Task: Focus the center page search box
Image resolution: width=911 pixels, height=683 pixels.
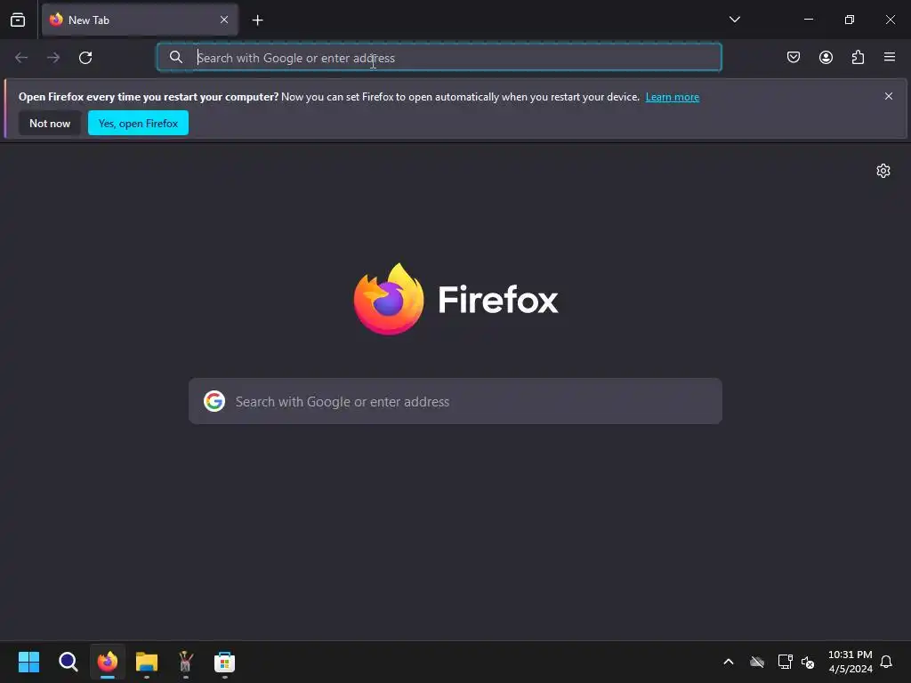Action: 455,401
